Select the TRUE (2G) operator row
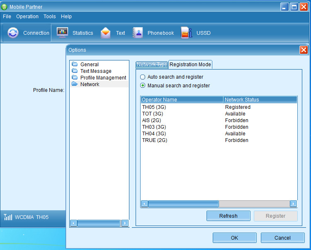The image size is (311, 250). tap(219, 140)
